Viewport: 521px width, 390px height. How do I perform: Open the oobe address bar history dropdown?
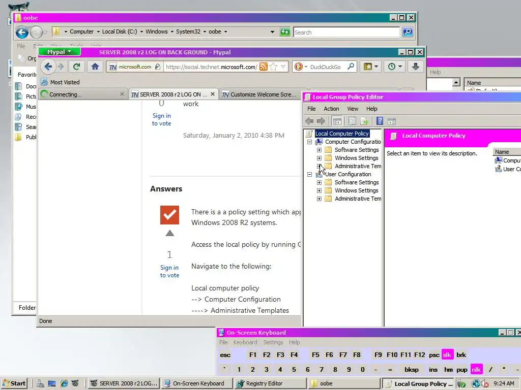273,32
